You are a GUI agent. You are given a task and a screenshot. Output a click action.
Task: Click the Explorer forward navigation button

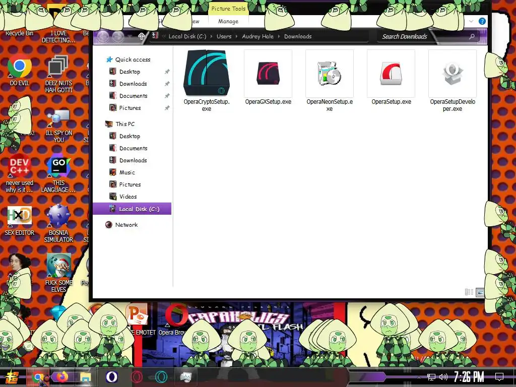click(118, 36)
